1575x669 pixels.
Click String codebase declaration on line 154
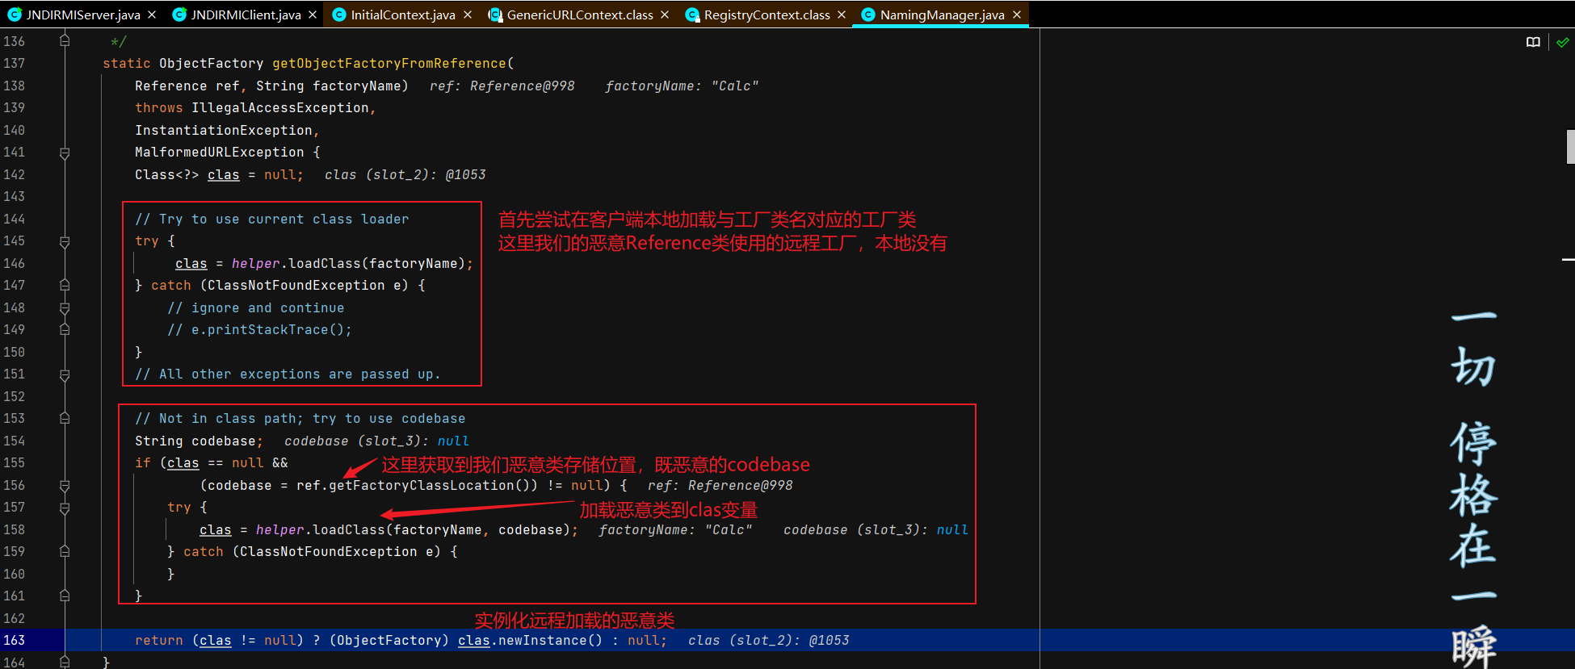tap(199, 441)
